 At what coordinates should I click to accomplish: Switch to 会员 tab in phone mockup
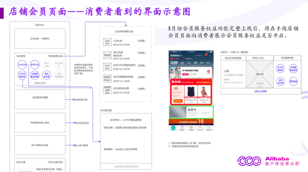point(208,63)
